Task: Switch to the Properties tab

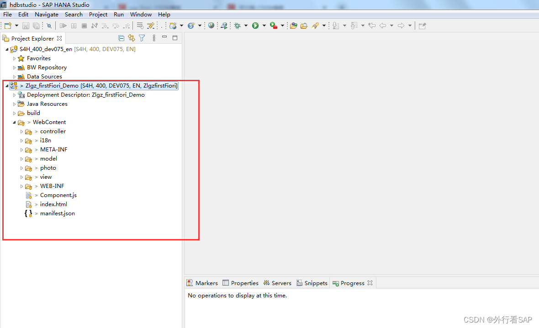Action: [x=240, y=283]
